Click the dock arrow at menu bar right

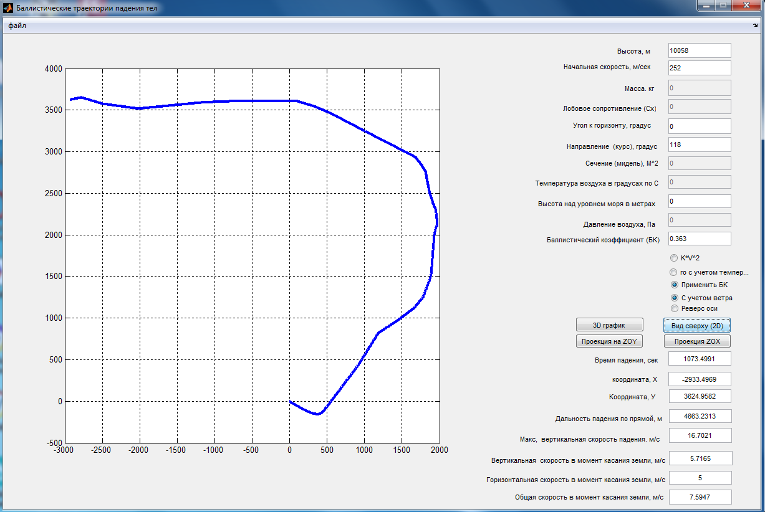755,26
